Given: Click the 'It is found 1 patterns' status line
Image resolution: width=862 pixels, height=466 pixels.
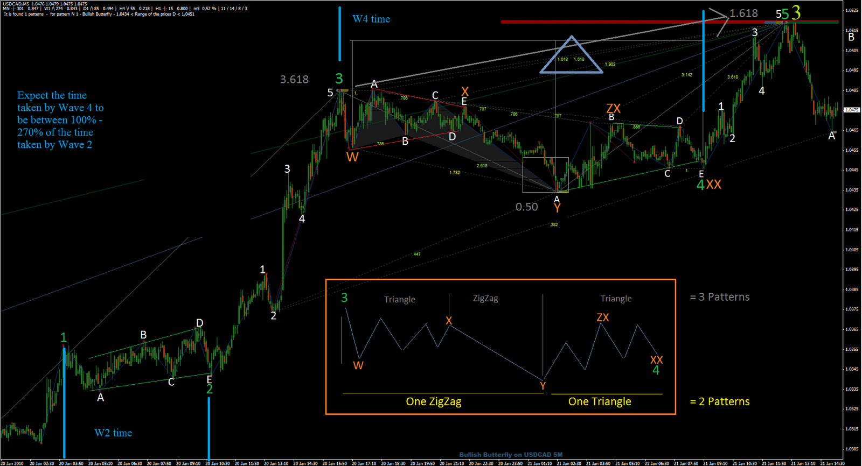Looking at the screenshot, I should [x=24, y=14].
